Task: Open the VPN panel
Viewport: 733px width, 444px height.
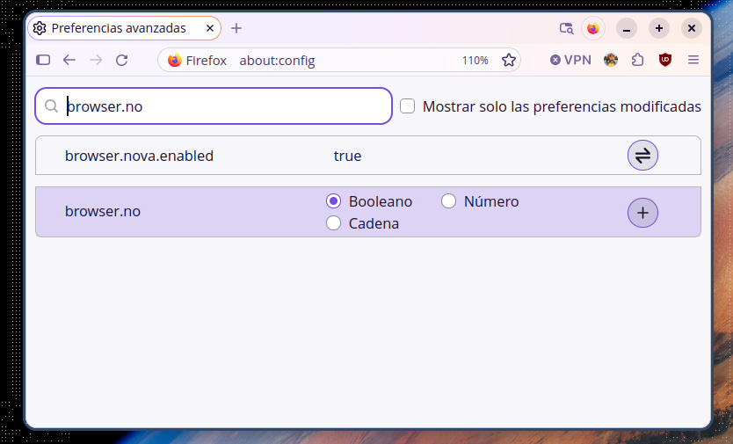Action: (570, 60)
